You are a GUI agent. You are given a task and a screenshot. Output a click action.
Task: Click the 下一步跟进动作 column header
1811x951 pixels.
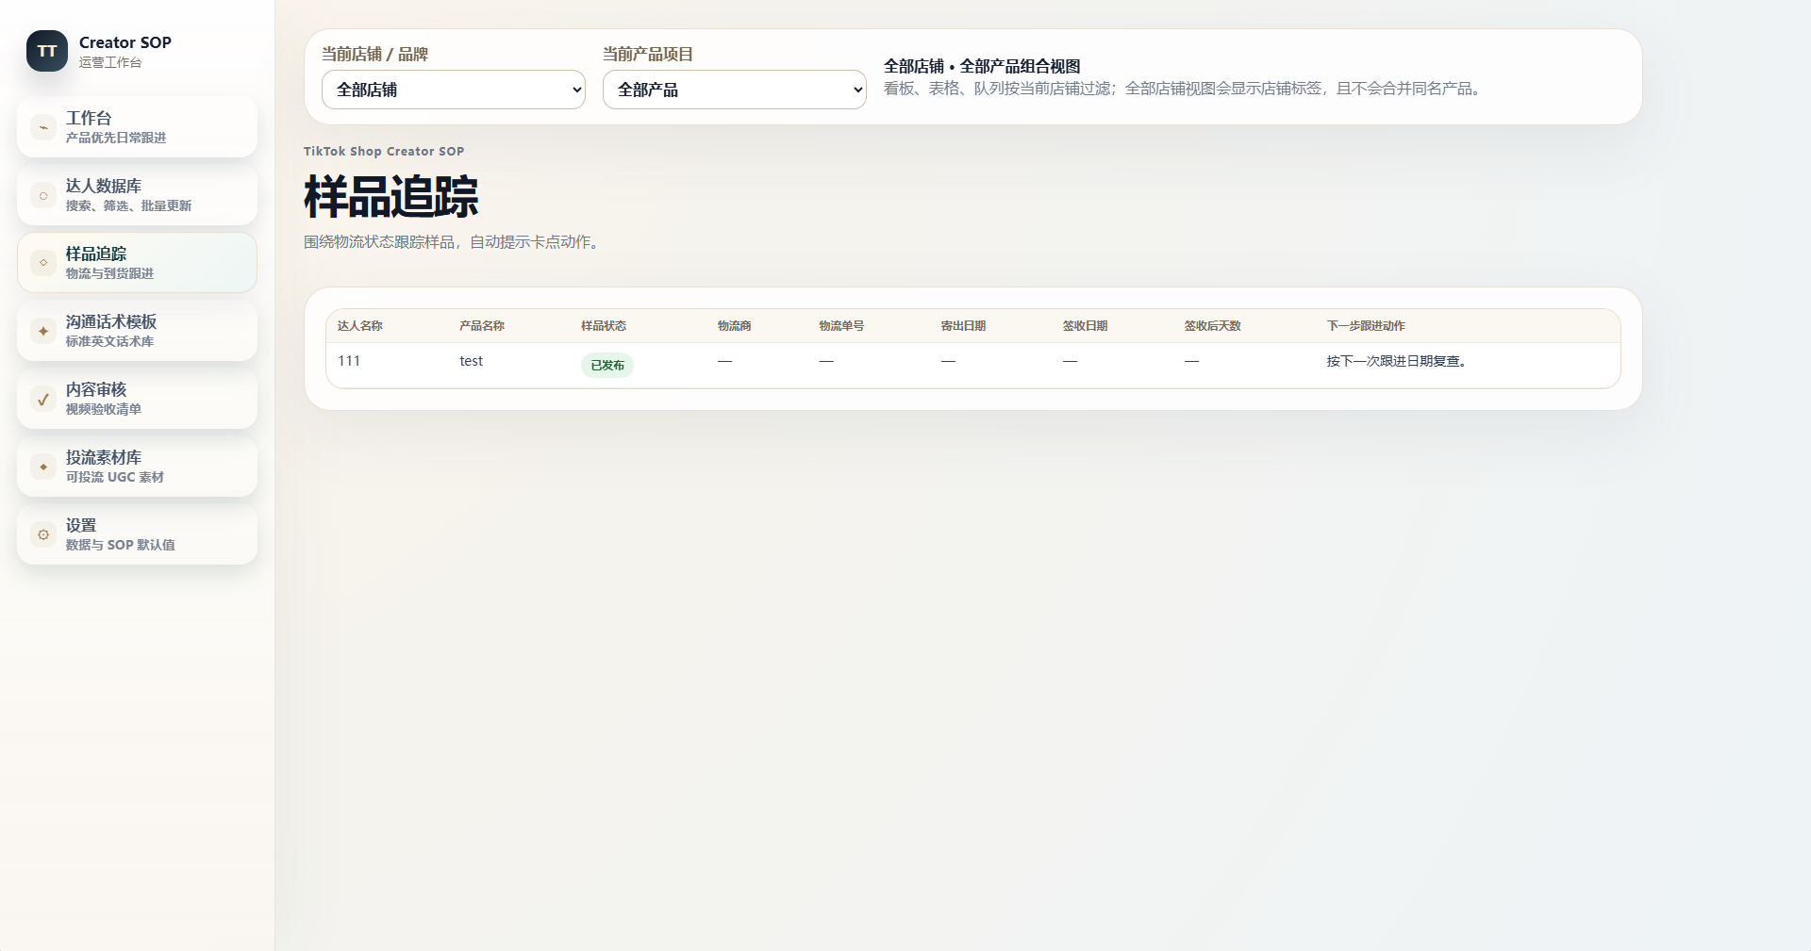(x=1366, y=326)
